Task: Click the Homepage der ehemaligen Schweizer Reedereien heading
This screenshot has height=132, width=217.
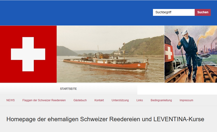Action: click(x=105, y=119)
